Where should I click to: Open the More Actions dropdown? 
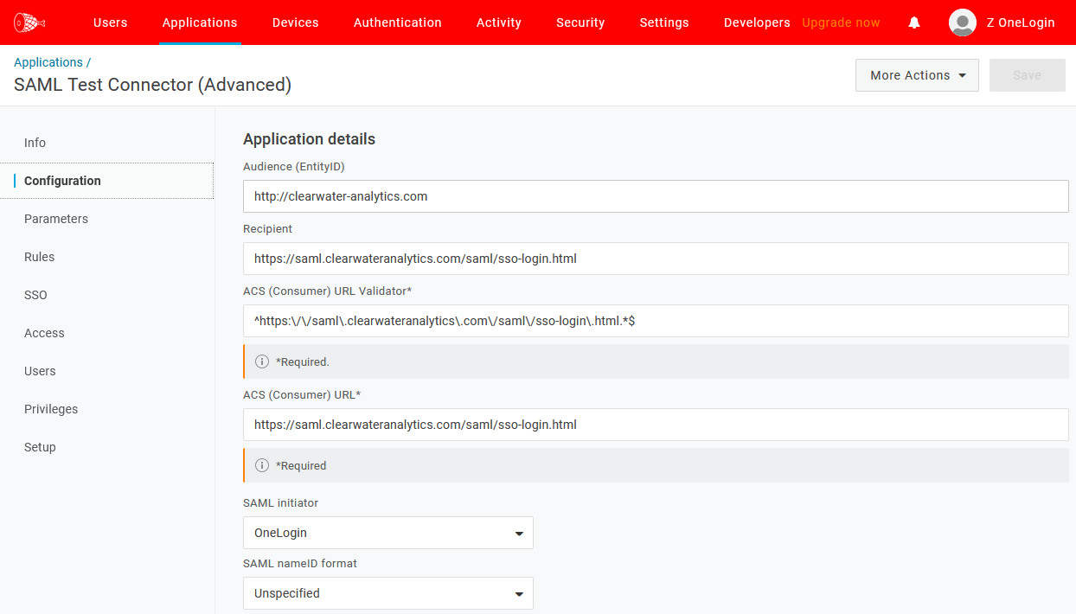(917, 75)
